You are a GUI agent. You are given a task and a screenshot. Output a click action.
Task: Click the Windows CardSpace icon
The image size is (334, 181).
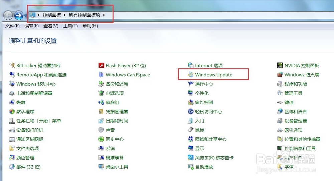coord(101,75)
